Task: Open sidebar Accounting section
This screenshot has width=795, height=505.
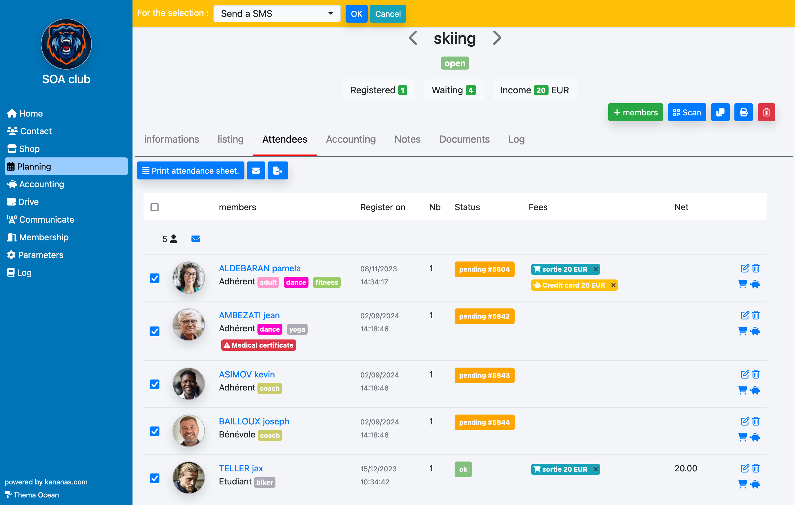Action: 35,184
